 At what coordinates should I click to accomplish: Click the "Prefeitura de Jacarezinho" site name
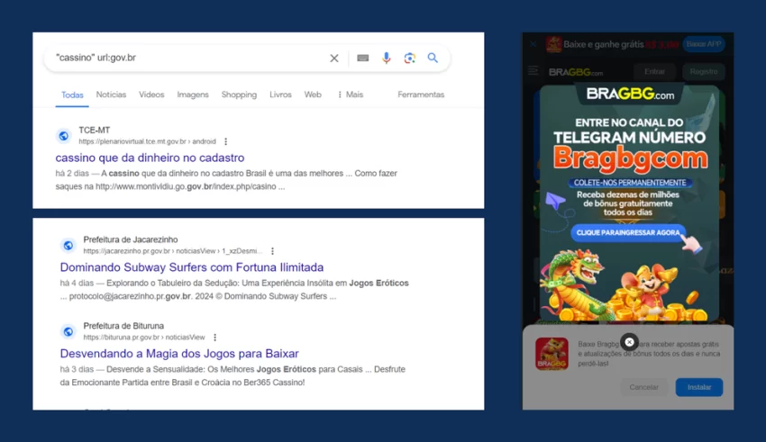point(131,239)
